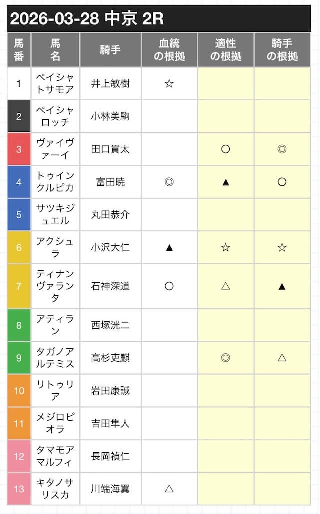Image resolution: width=320 pixels, height=514 pixels.
Task: Click the star mark in ペイシャトサモア's 血統 cell
Action: point(169,83)
